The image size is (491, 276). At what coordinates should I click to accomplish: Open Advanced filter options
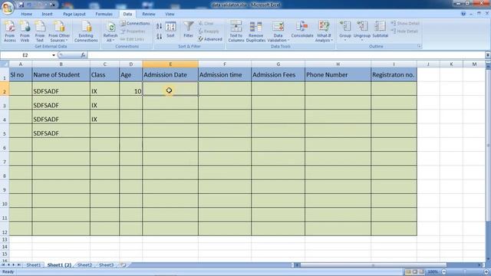pos(210,39)
